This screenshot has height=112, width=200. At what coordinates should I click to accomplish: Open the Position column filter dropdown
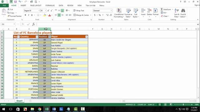[49, 37]
